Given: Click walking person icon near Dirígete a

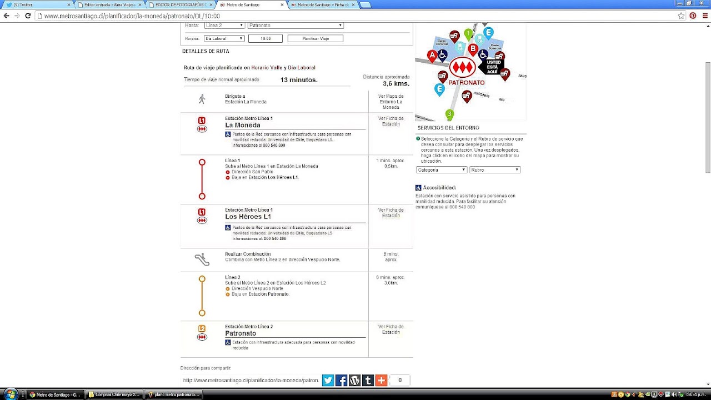Looking at the screenshot, I should pos(202,99).
